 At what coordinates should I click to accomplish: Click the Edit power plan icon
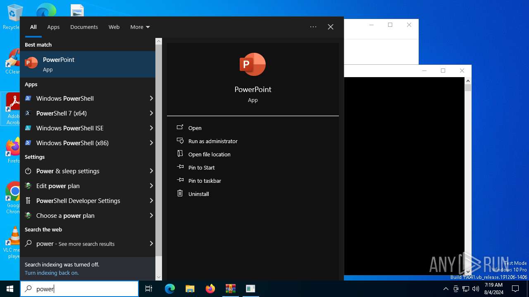point(28,186)
